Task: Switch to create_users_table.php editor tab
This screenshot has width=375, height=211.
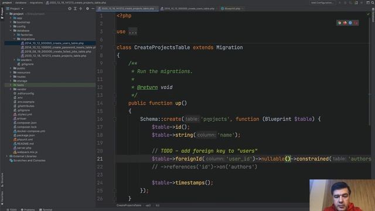Action: coord(188,9)
